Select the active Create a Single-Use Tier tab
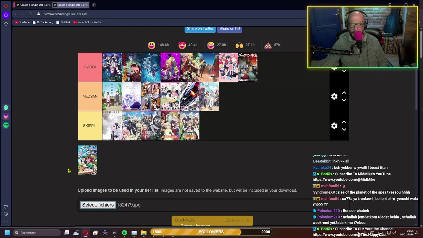 (x=71, y=5)
